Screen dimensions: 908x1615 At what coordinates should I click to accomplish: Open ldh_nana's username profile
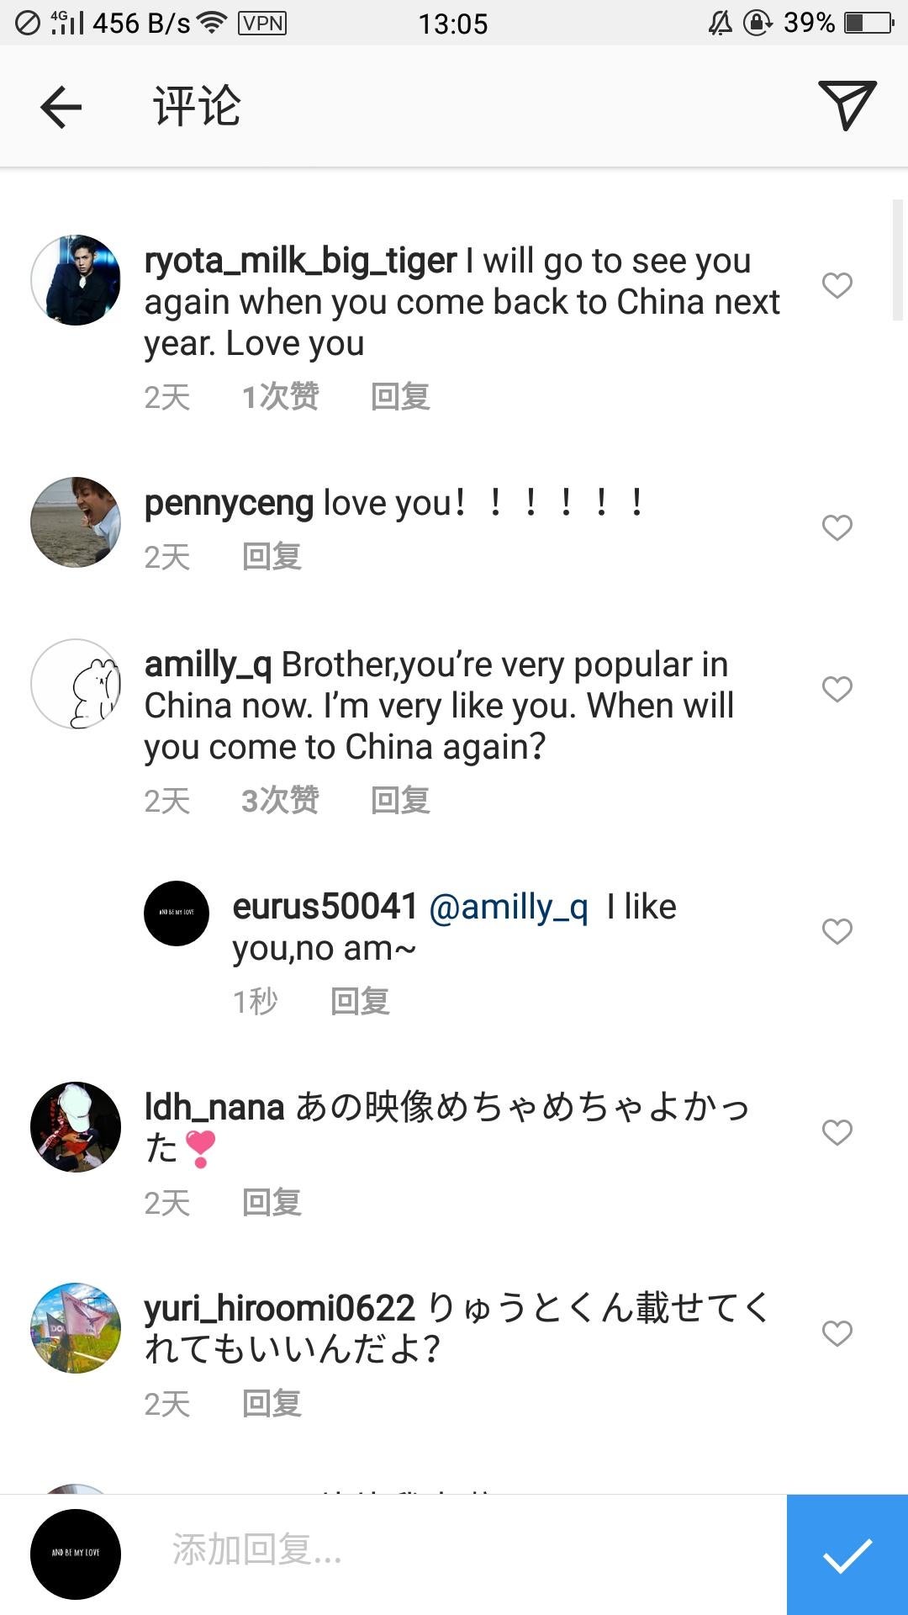214,1107
